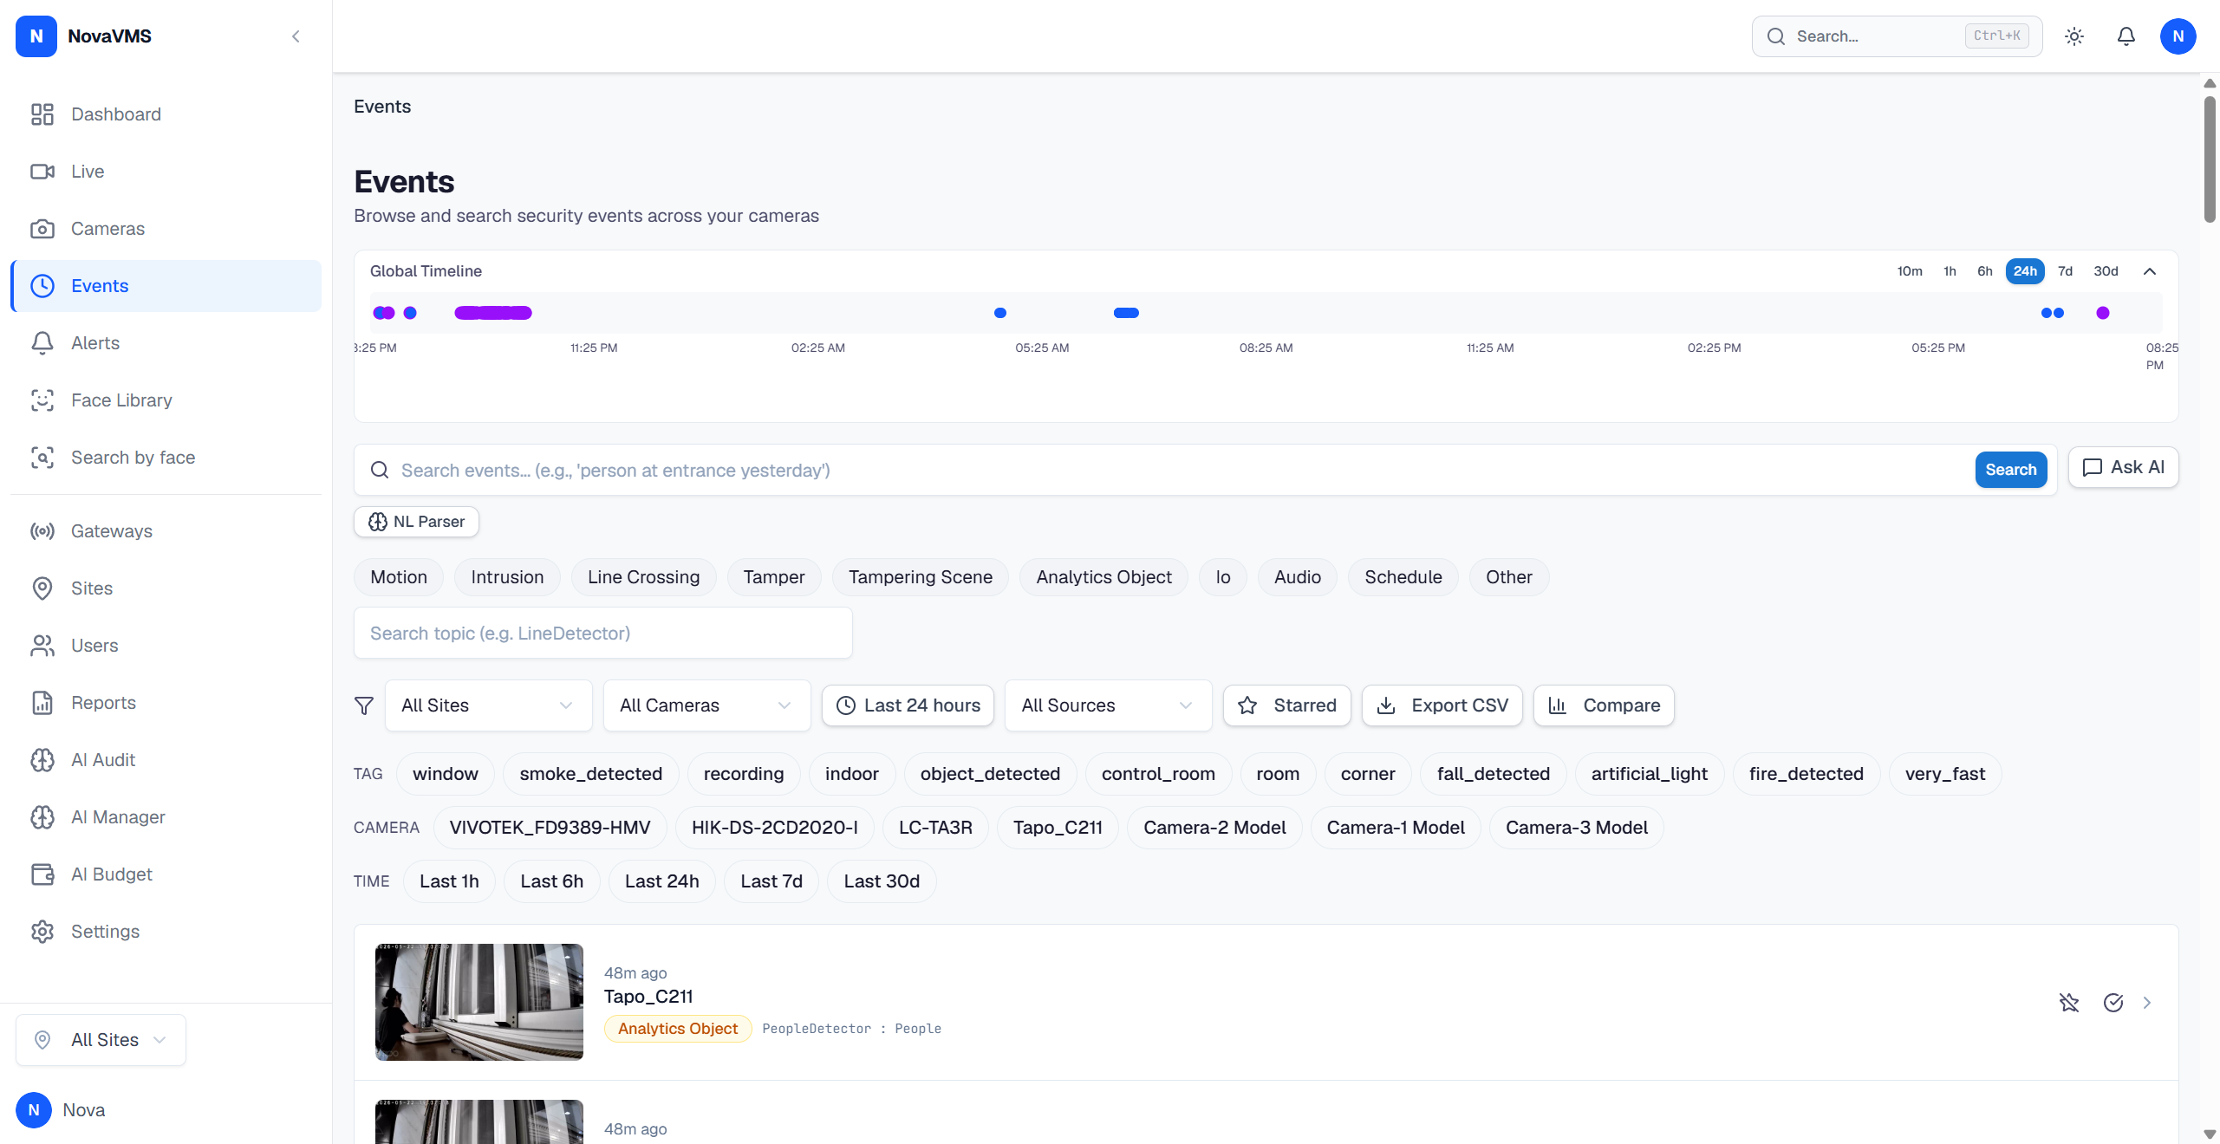Toggle the Starred filter
Image resolution: width=2220 pixels, height=1144 pixels.
pyautogui.click(x=1287, y=705)
